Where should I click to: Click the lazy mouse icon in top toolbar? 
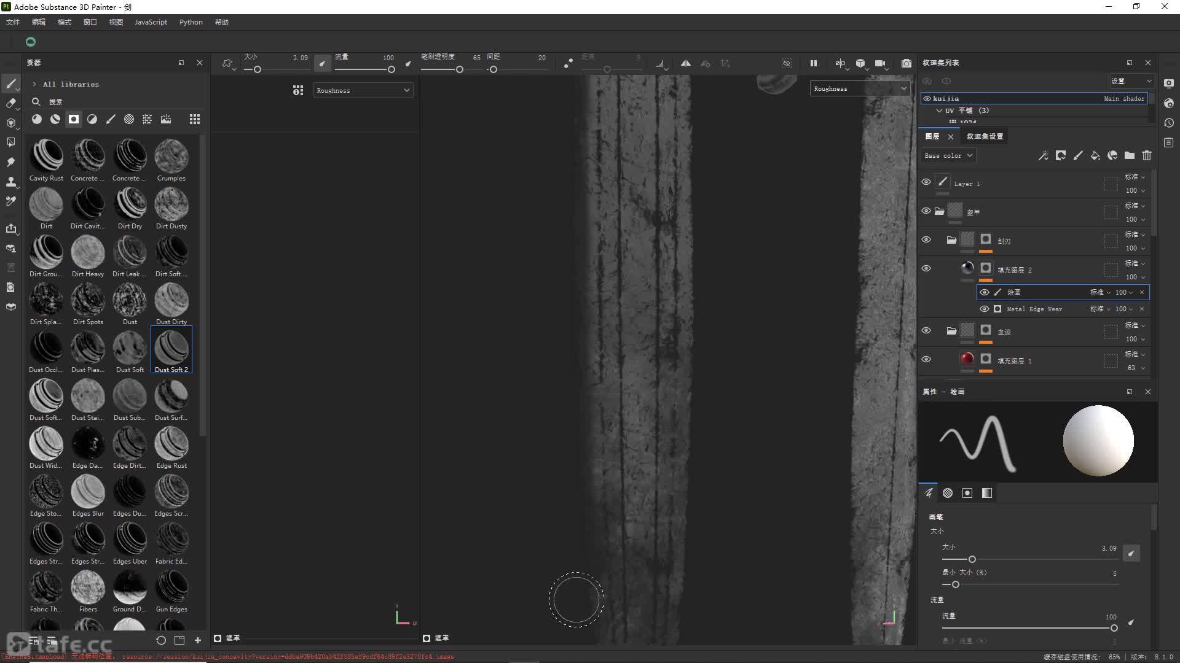point(568,63)
